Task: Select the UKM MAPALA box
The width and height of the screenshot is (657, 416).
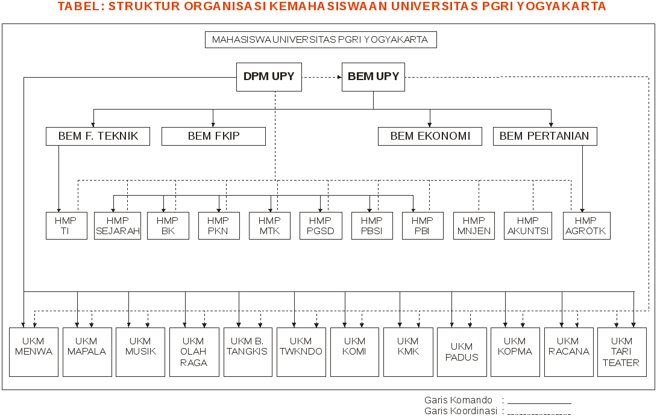Action: click(87, 352)
